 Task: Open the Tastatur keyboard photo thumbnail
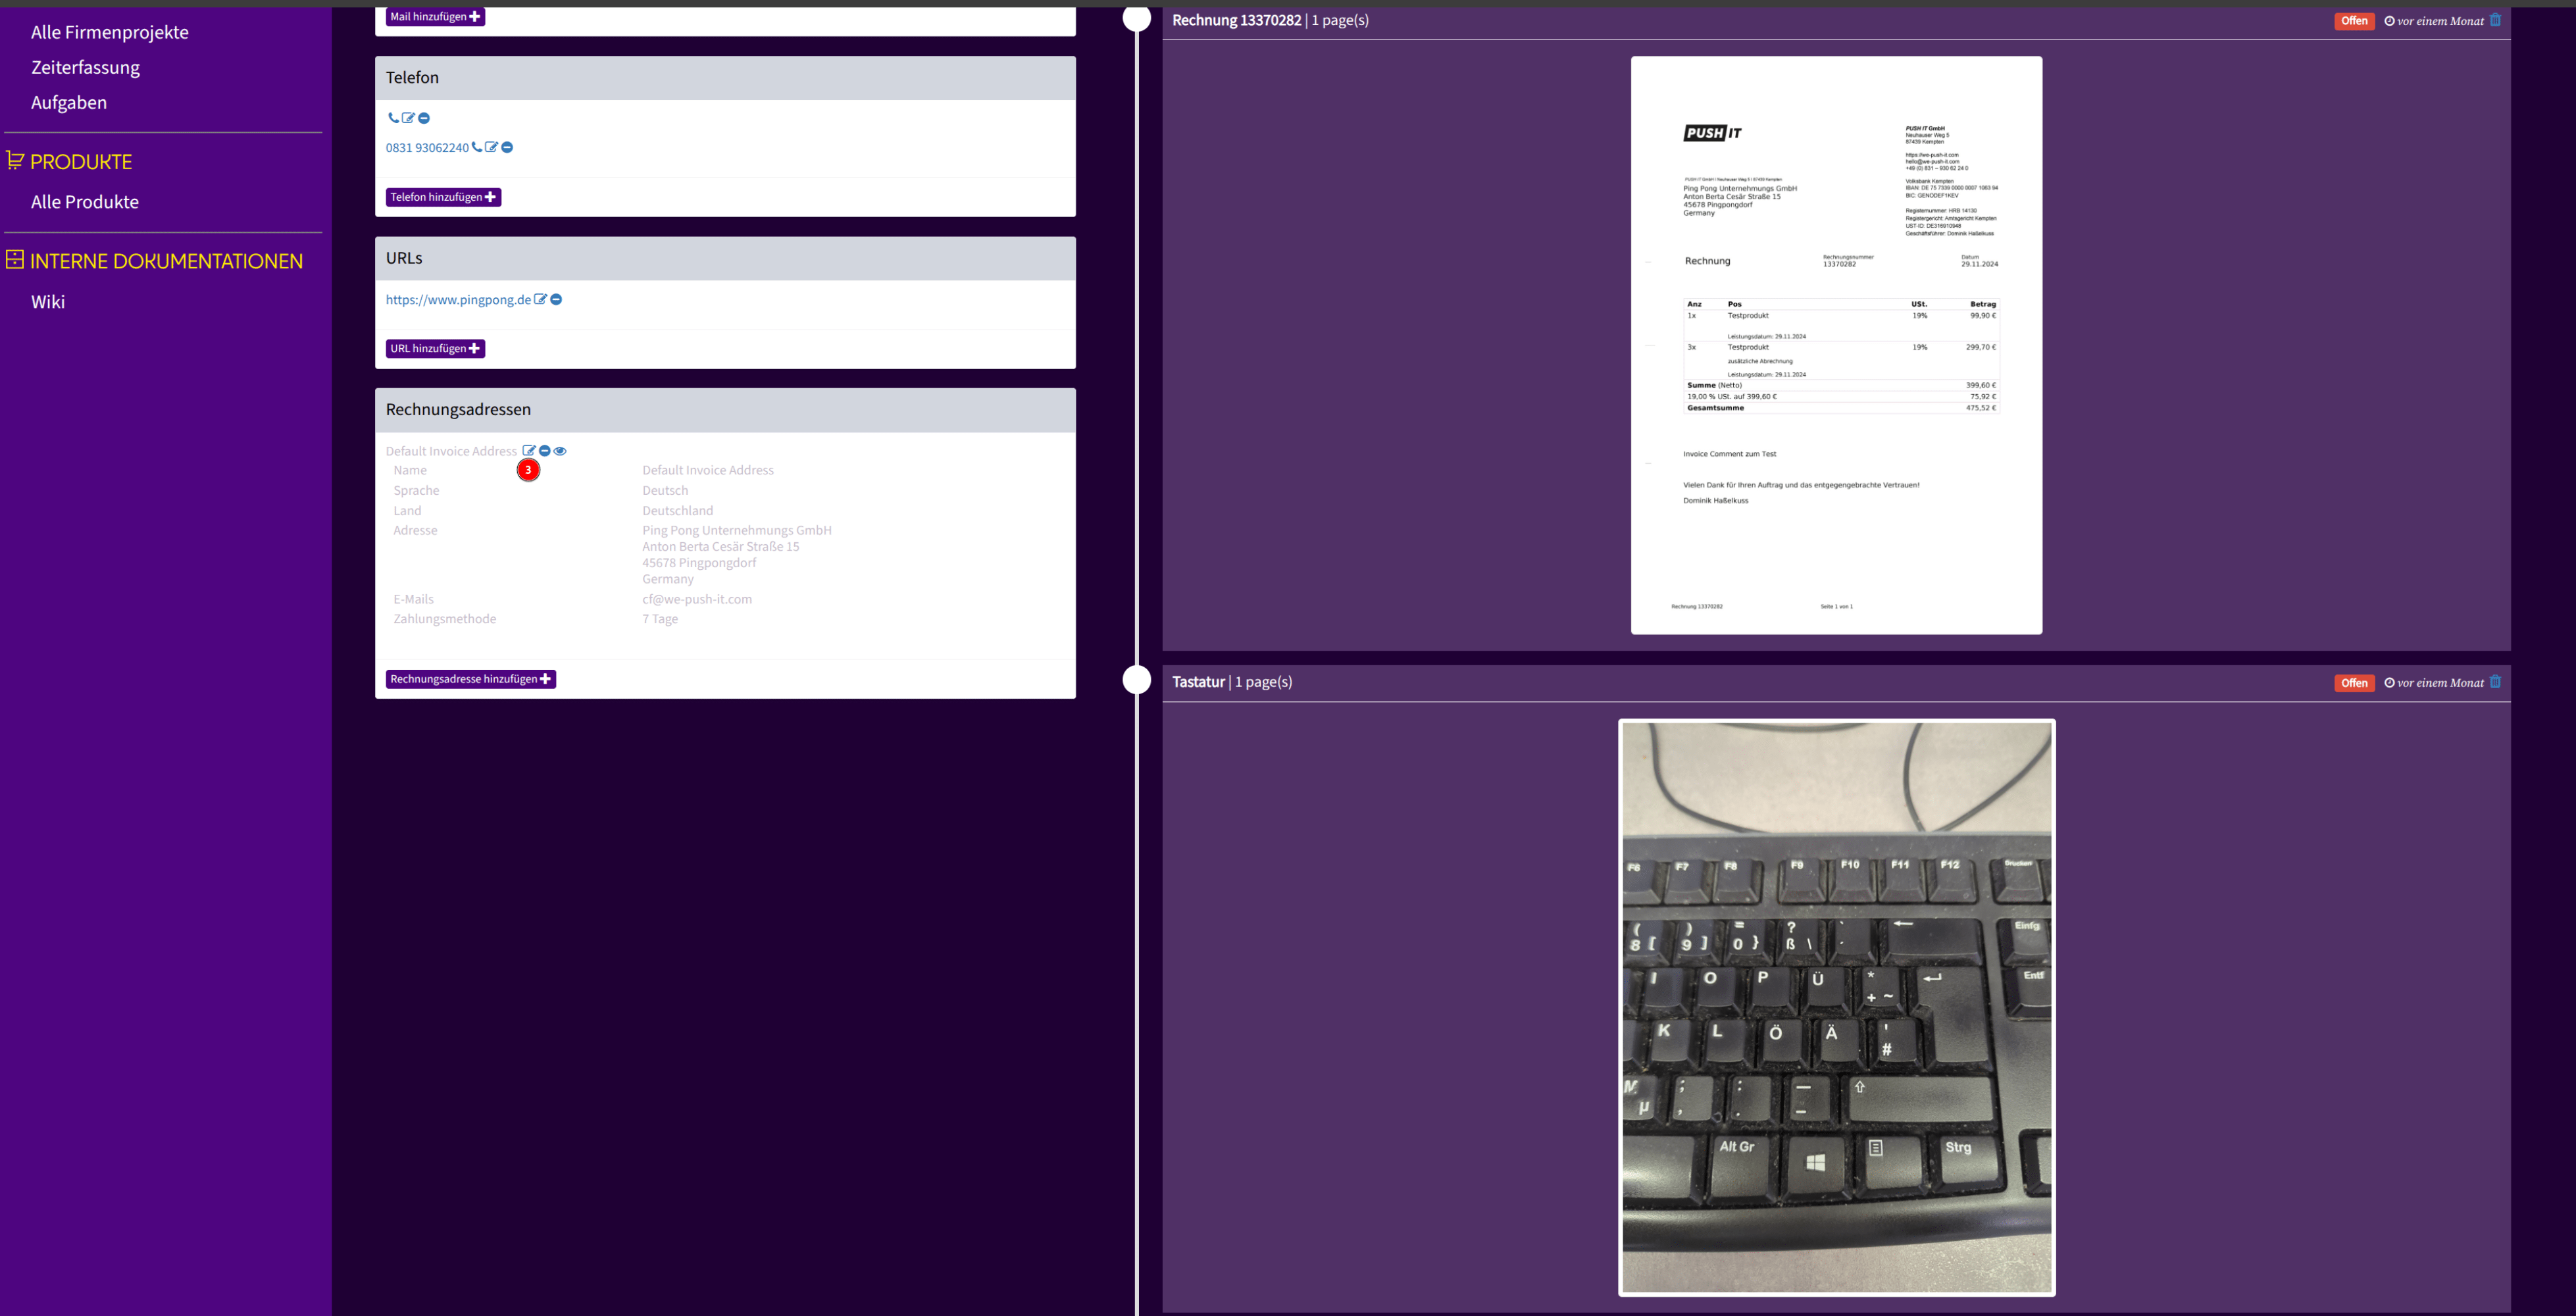(x=1836, y=1007)
